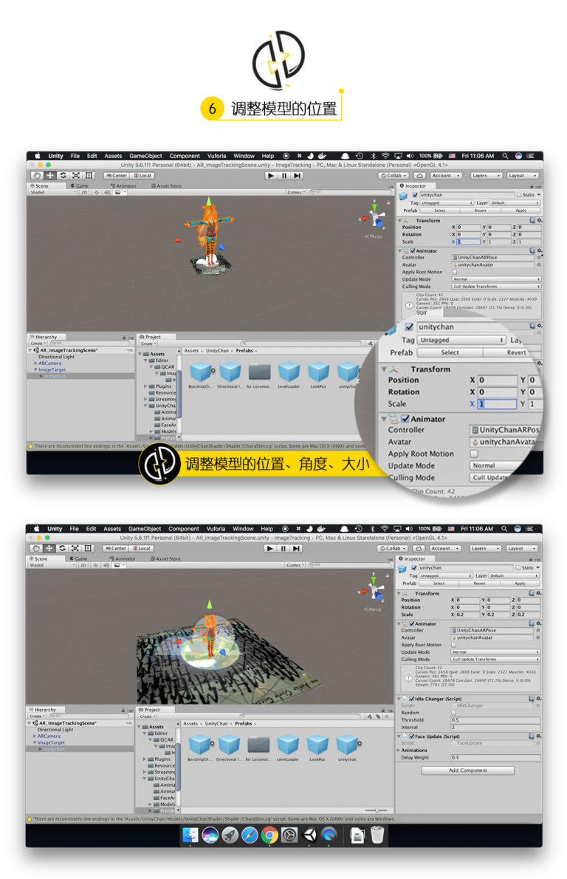Screen dimensions: 567x879
Task: Switch to Animator tab in lower Unity window
Action: (x=123, y=559)
